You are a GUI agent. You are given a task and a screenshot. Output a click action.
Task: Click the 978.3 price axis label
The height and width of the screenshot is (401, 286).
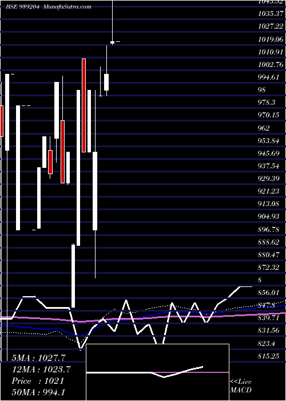click(267, 103)
